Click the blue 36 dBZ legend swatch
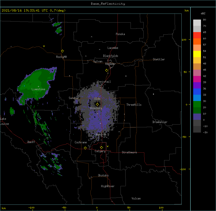The height and width of the screenshot is (211, 216). tap(197, 91)
